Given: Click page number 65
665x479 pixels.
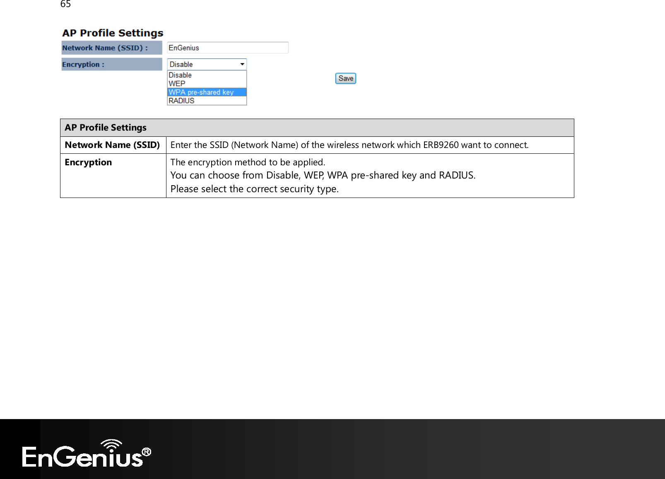Looking at the screenshot, I should click(x=65, y=4).
